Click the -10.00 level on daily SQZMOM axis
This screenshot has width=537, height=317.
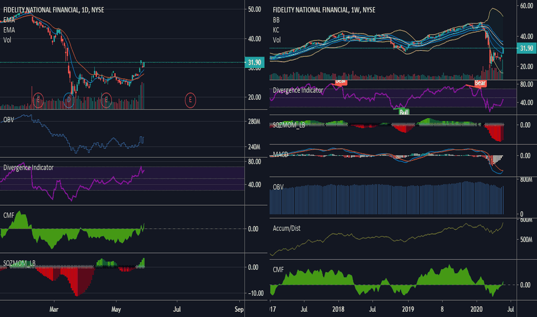point(255,293)
